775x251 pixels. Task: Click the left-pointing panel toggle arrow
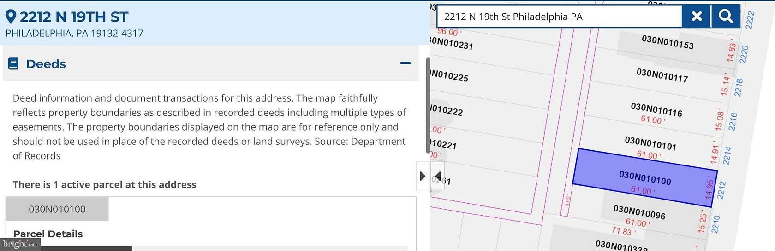[438, 176]
